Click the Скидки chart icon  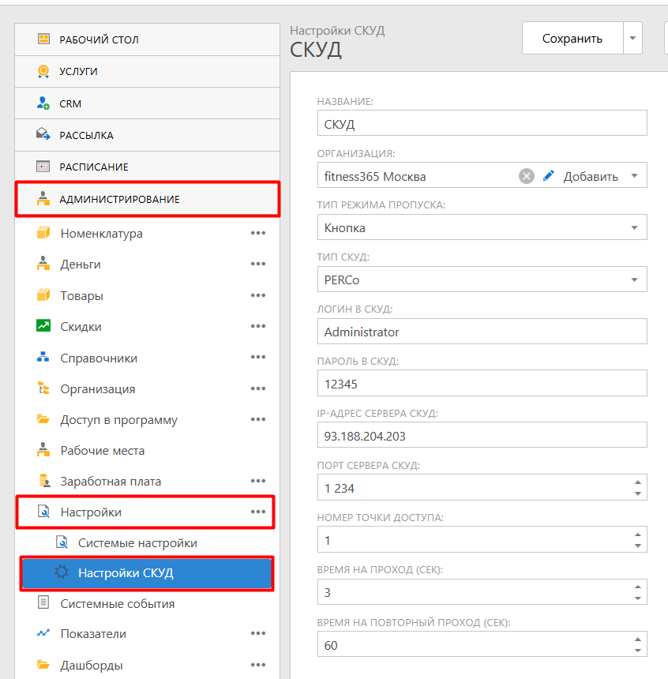(x=43, y=325)
